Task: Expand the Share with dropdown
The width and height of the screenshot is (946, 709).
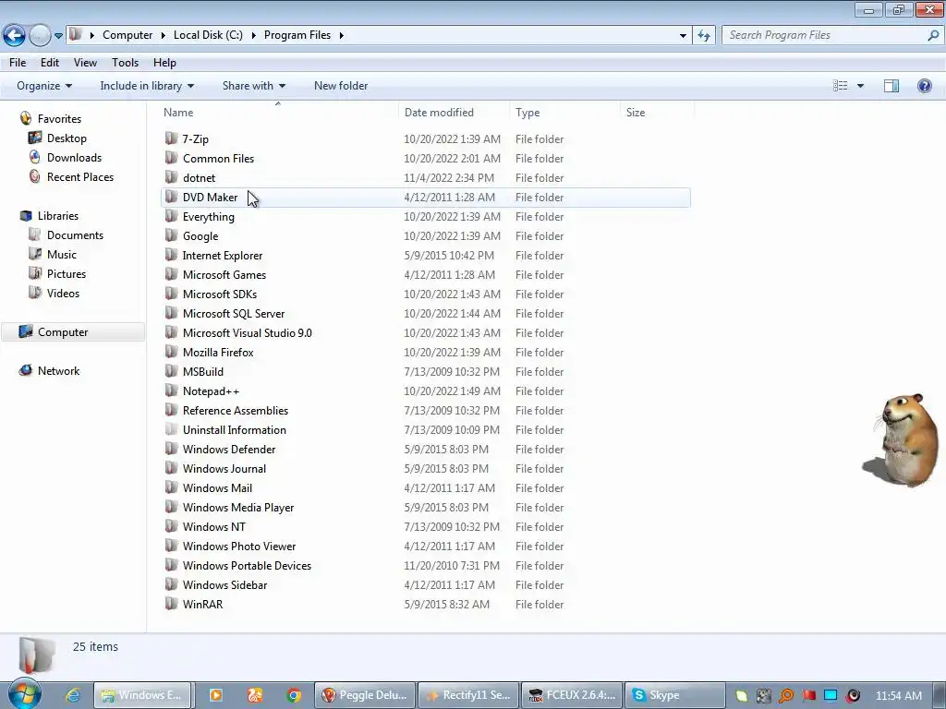Action: coord(253,86)
